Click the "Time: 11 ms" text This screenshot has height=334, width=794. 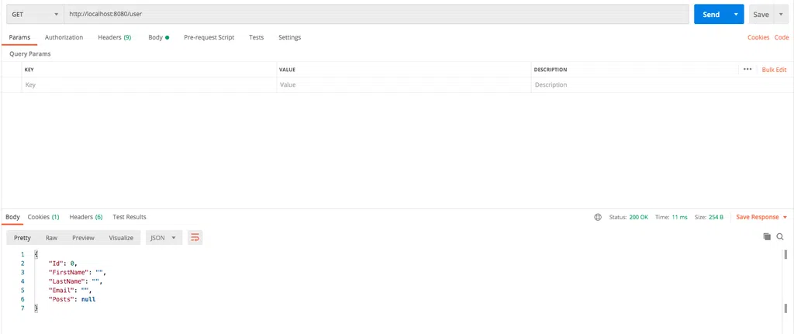click(x=671, y=217)
